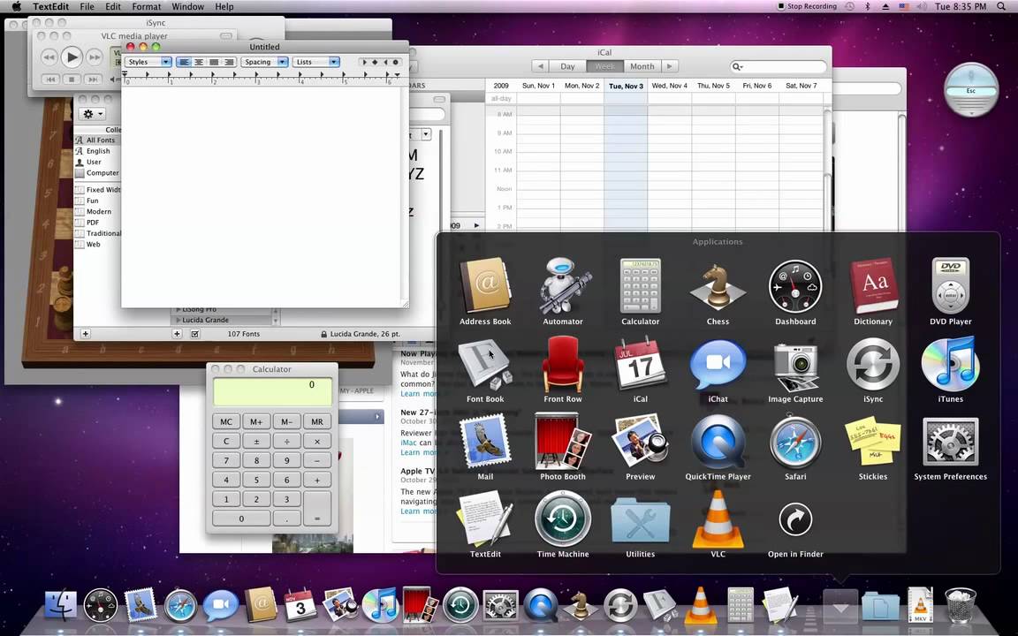
Task: Open DVD Player in the Applications stack
Action: [951, 291]
